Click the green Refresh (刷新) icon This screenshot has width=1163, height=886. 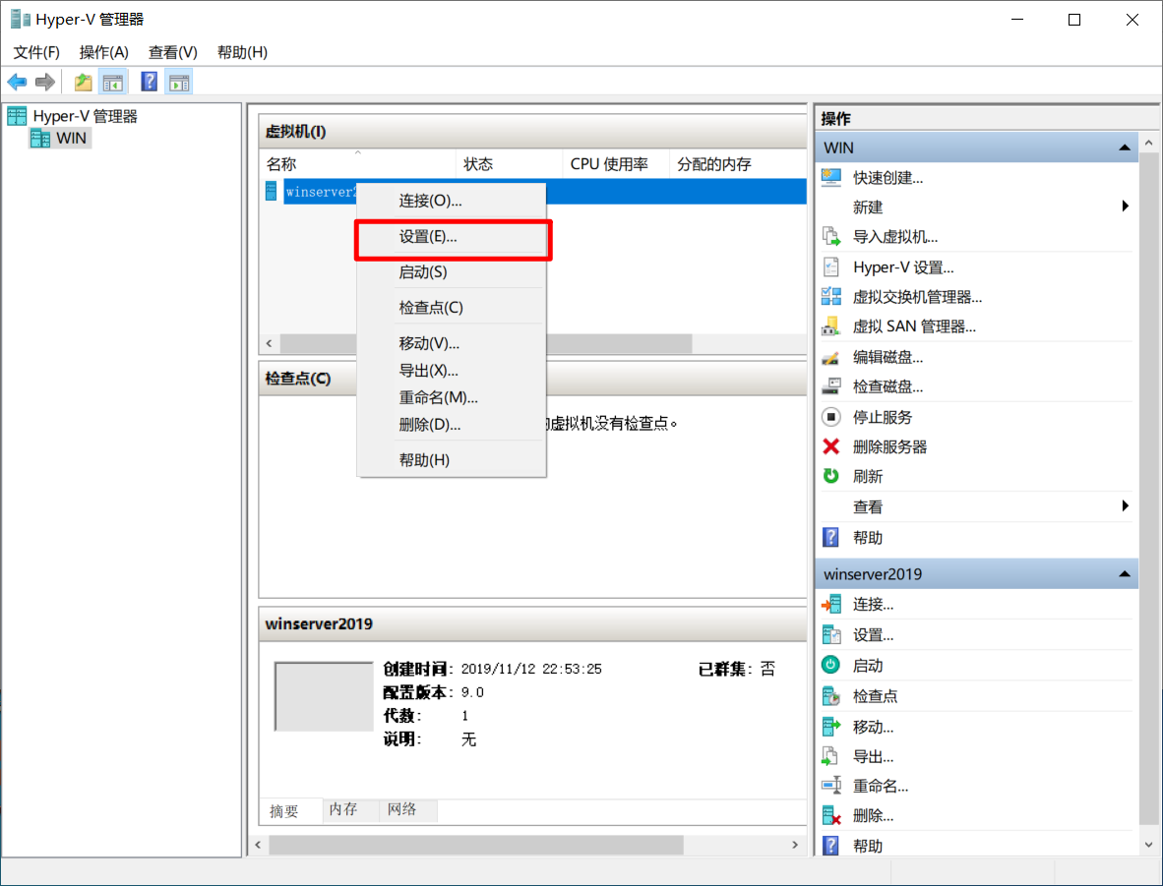(831, 476)
